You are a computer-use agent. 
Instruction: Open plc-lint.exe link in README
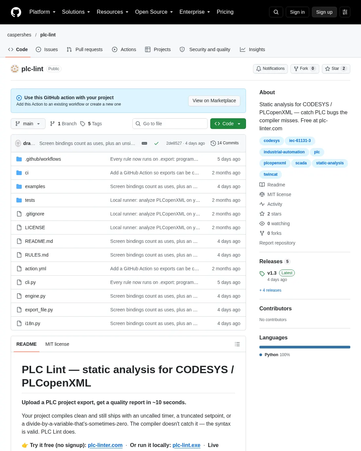coord(187,445)
